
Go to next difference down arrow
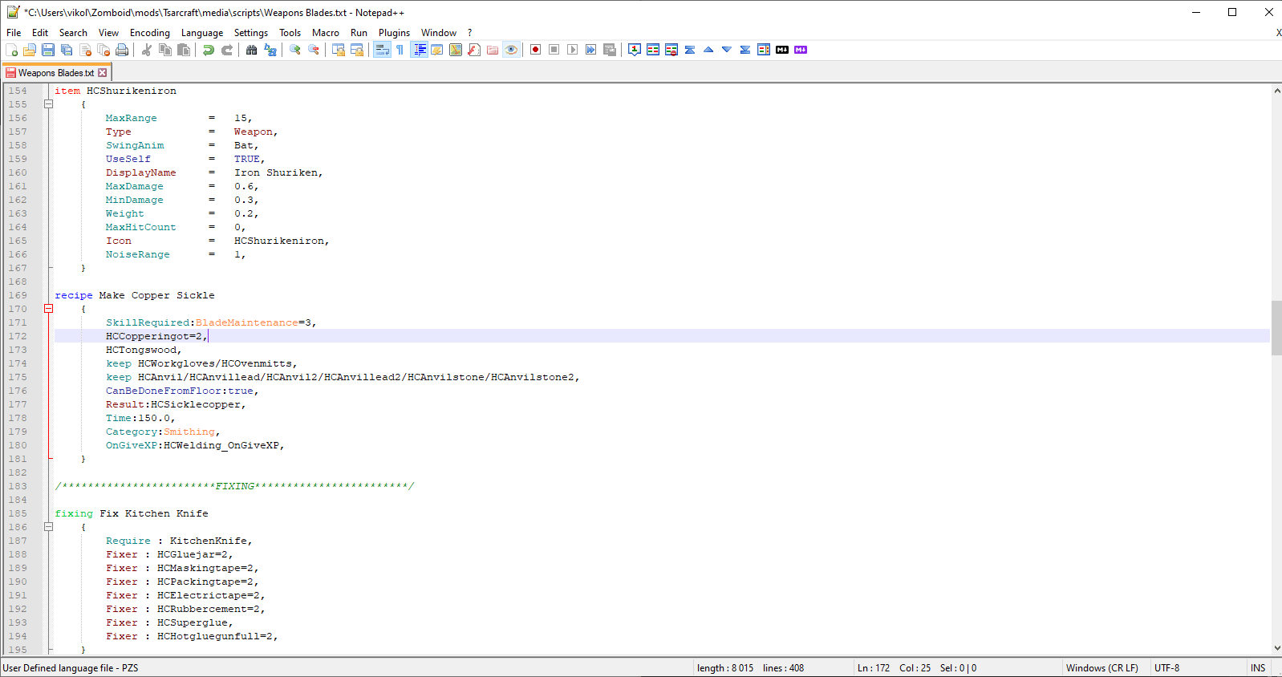727,50
